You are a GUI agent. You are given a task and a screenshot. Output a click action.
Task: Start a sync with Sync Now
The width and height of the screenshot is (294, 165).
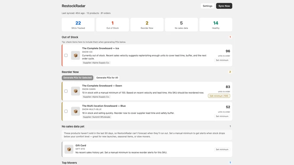(224, 6)
